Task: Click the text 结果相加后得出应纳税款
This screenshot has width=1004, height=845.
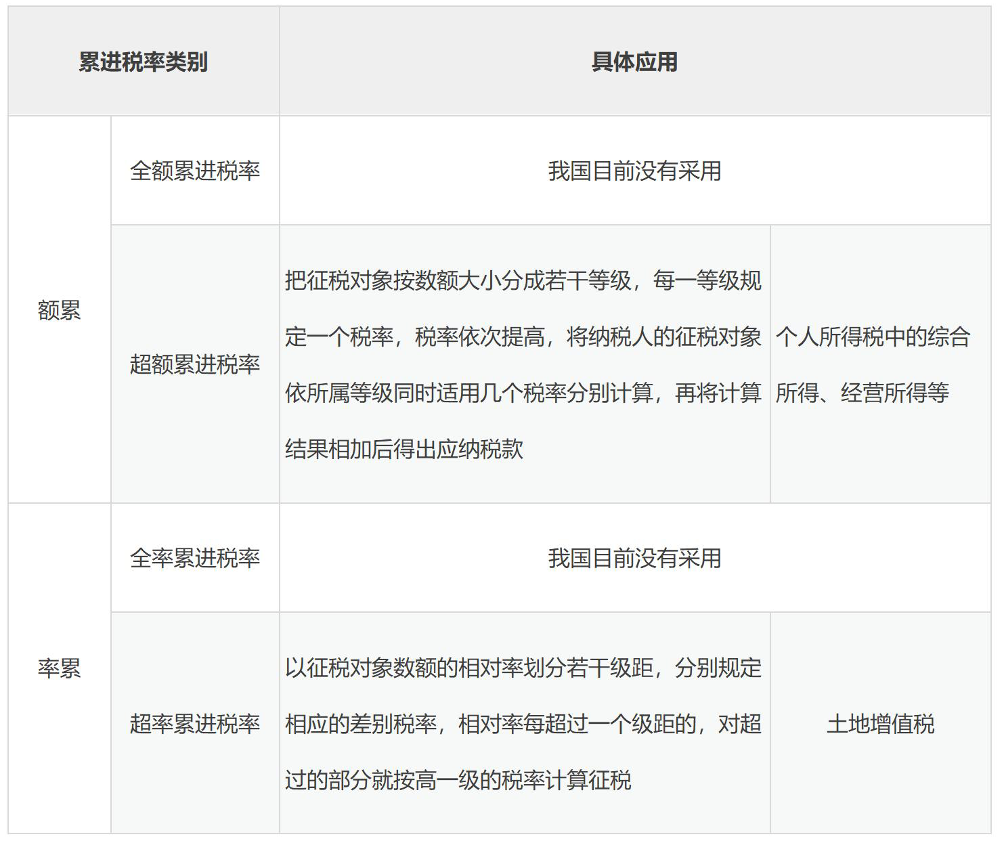Action: coord(404,449)
